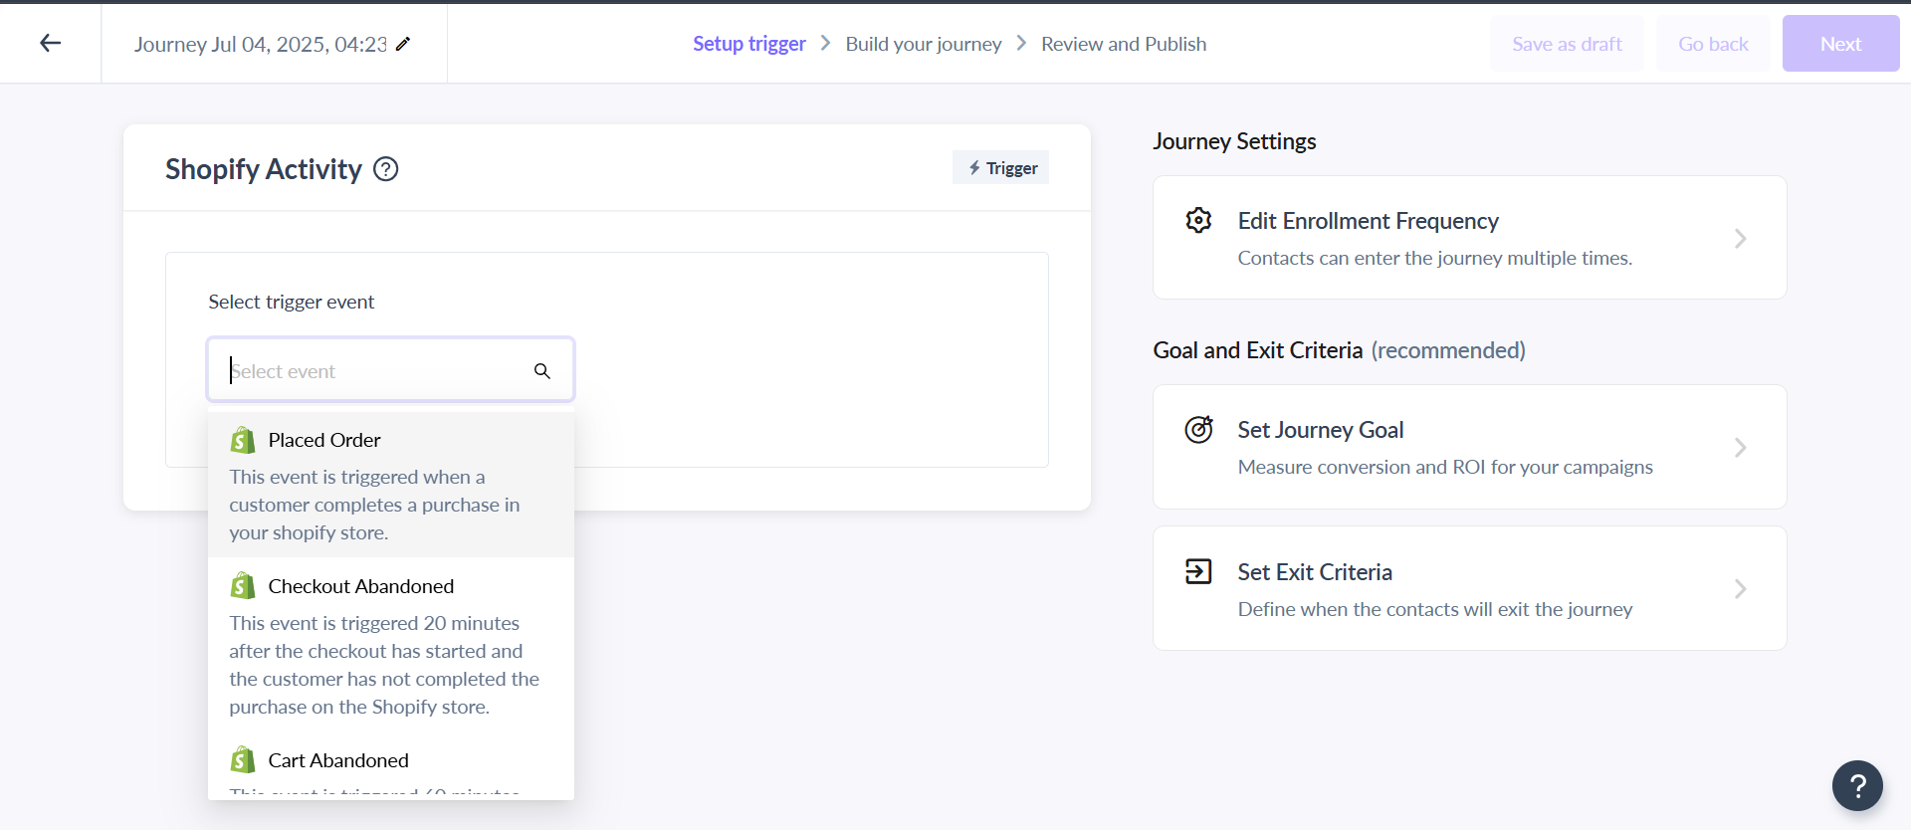
Task: Click 'Measure conversion and ROI' text
Action: (x=1445, y=467)
